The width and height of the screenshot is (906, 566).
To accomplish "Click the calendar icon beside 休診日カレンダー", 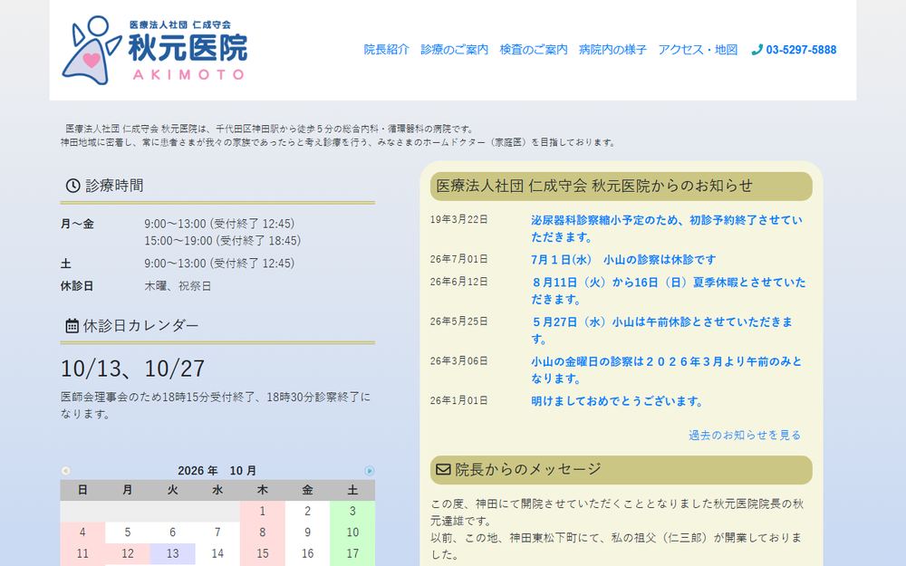I will point(72,326).
